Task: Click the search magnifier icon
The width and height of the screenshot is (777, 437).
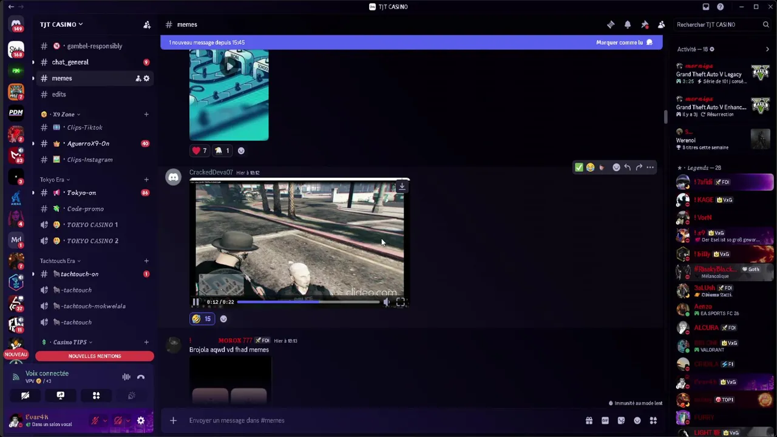Action: pyautogui.click(x=766, y=24)
